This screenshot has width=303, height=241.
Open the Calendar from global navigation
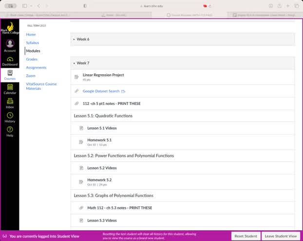pyautogui.click(x=10, y=89)
